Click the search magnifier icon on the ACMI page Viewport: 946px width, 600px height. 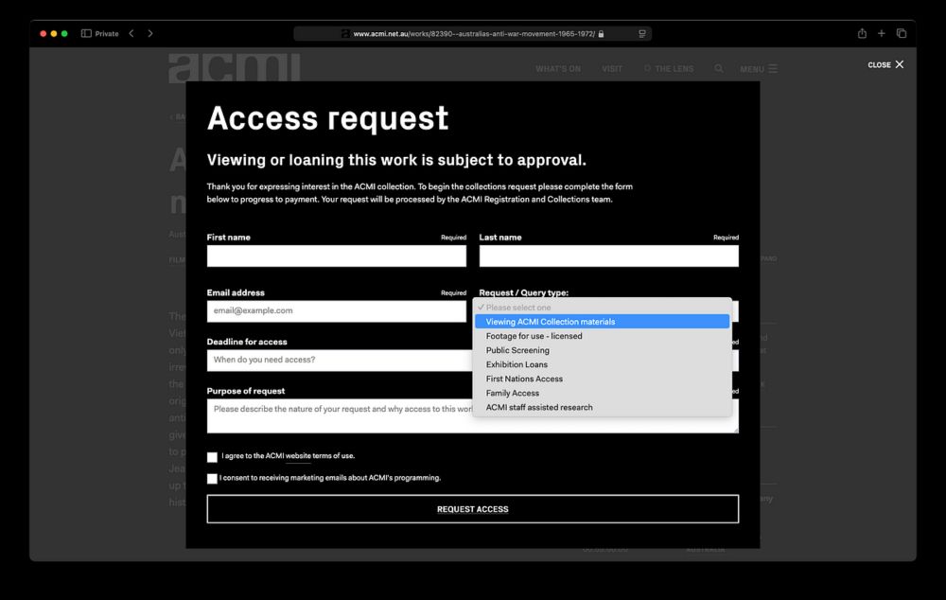[719, 69]
